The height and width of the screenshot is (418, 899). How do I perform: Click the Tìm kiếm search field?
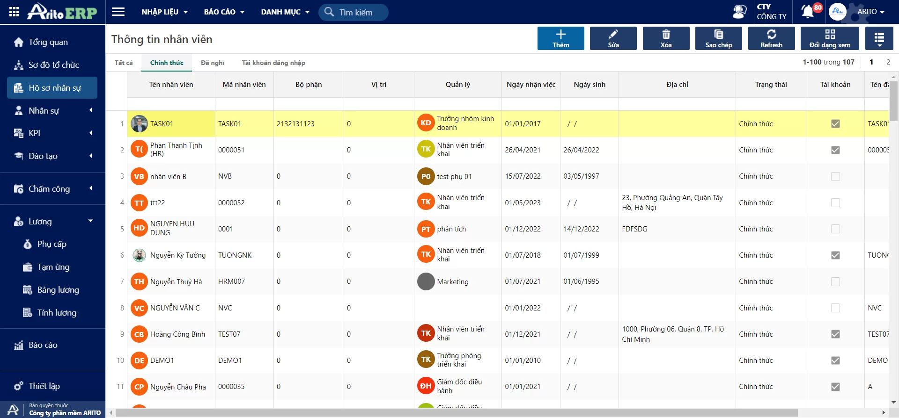[x=354, y=12]
